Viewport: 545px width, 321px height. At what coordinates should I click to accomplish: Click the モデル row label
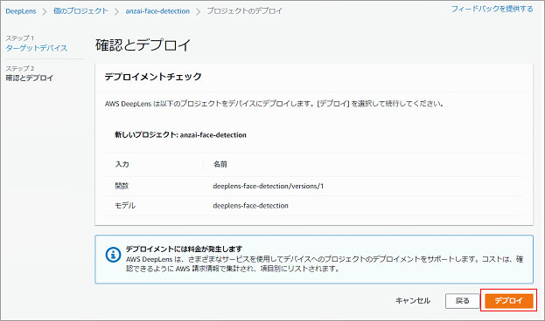(125, 206)
